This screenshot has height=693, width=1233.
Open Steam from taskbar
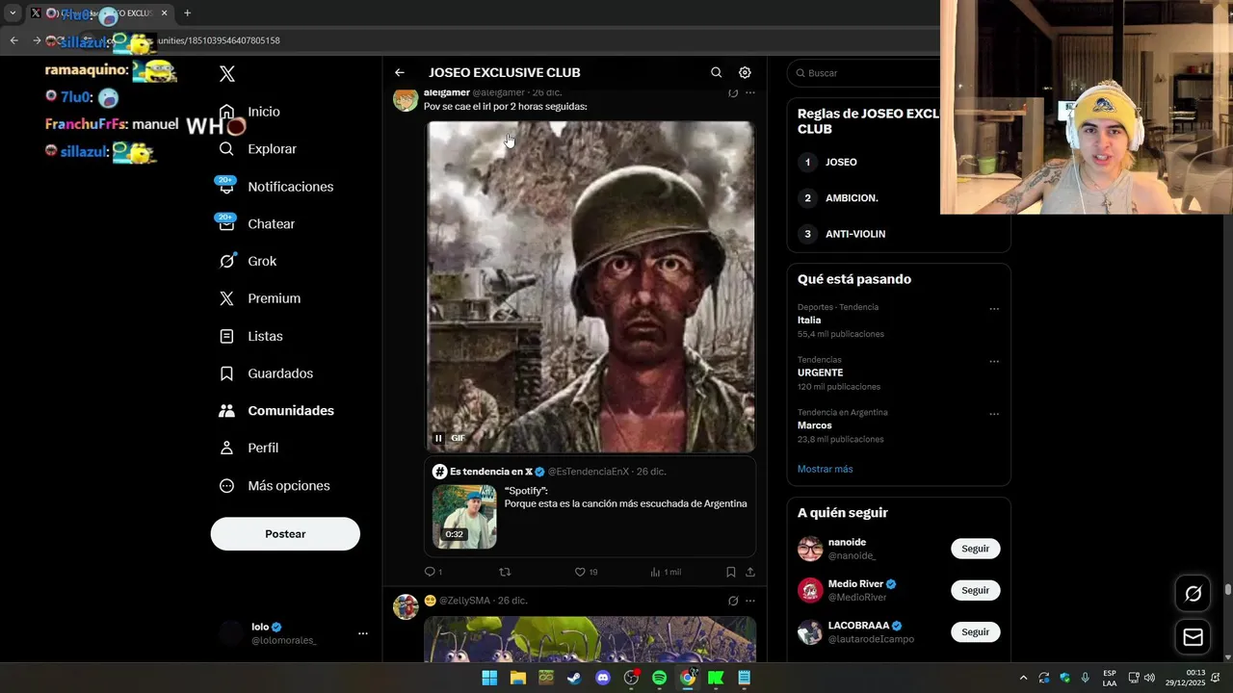tap(574, 678)
